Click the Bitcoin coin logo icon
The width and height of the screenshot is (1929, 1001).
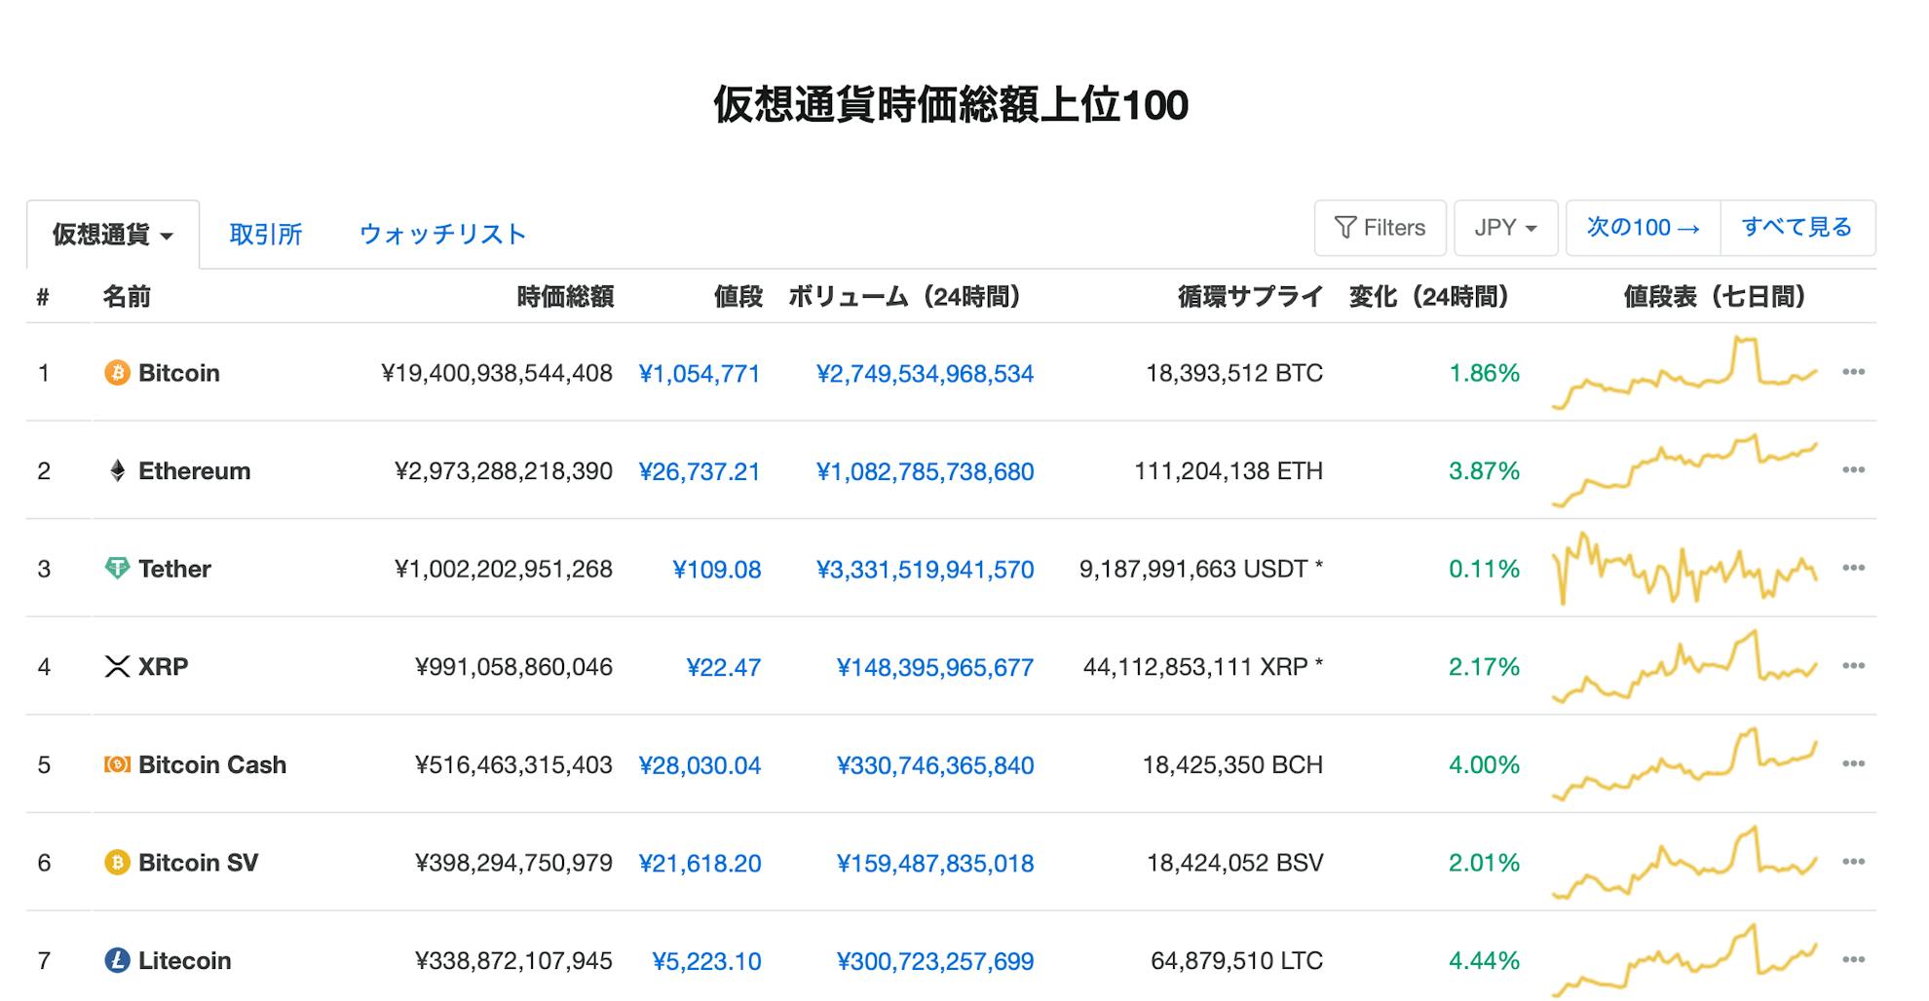117,373
